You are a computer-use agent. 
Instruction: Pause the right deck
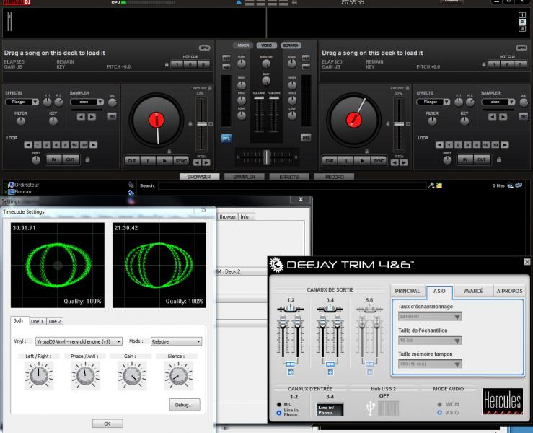tap(345, 161)
